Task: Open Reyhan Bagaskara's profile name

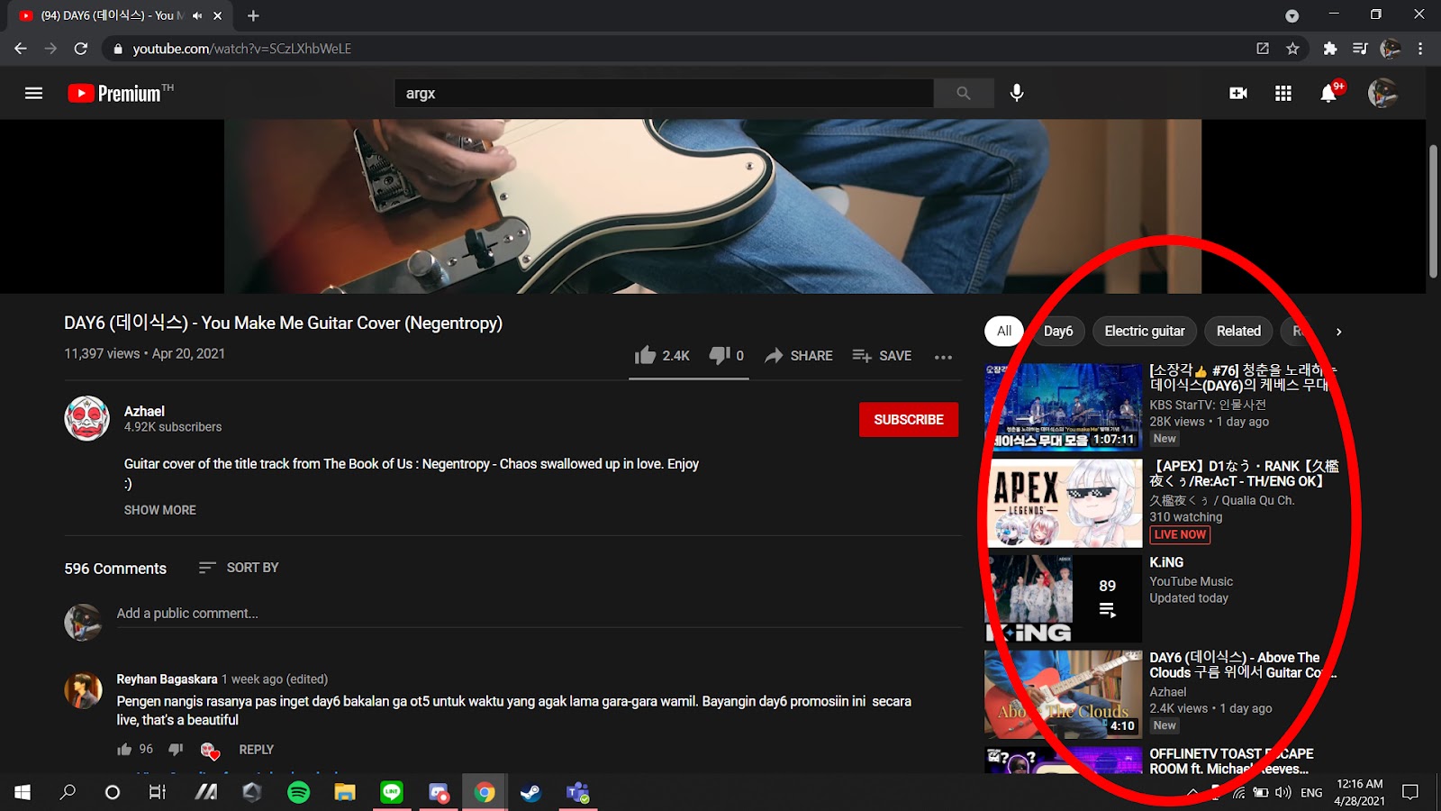Action: (x=167, y=679)
